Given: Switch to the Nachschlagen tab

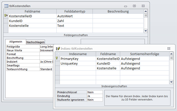Looking at the screenshot, I should click(x=35, y=42).
